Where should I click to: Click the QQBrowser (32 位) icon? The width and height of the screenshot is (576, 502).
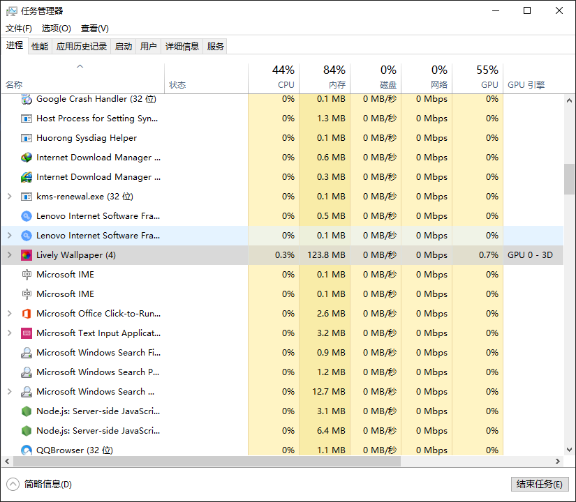pos(27,450)
